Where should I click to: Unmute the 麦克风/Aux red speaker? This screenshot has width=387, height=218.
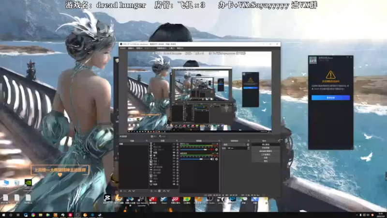coord(212,150)
